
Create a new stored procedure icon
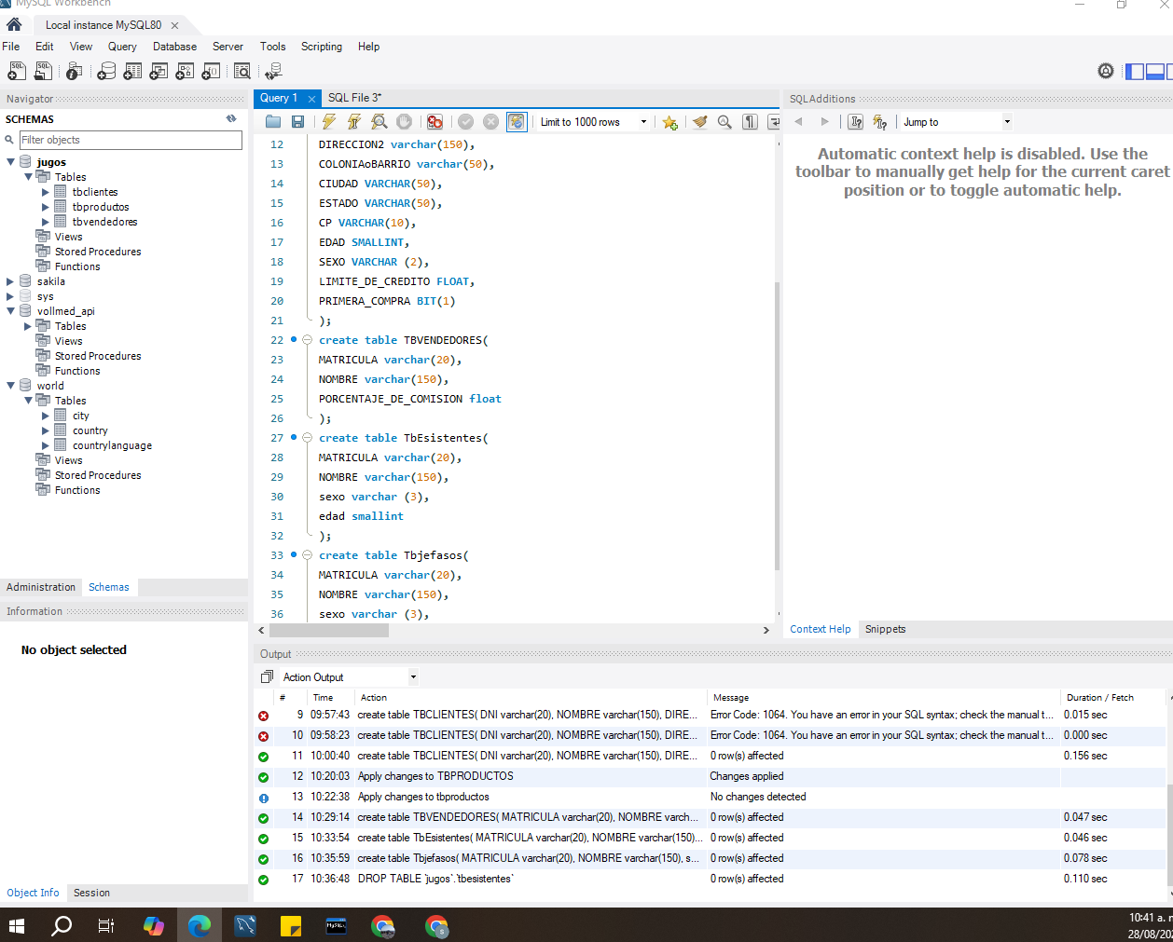click(x=185, y=71)
